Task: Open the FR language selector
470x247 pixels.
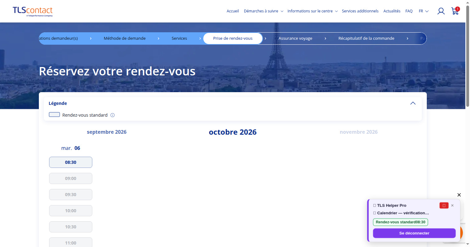Action: pyautogui.click(x=424, y=11)
